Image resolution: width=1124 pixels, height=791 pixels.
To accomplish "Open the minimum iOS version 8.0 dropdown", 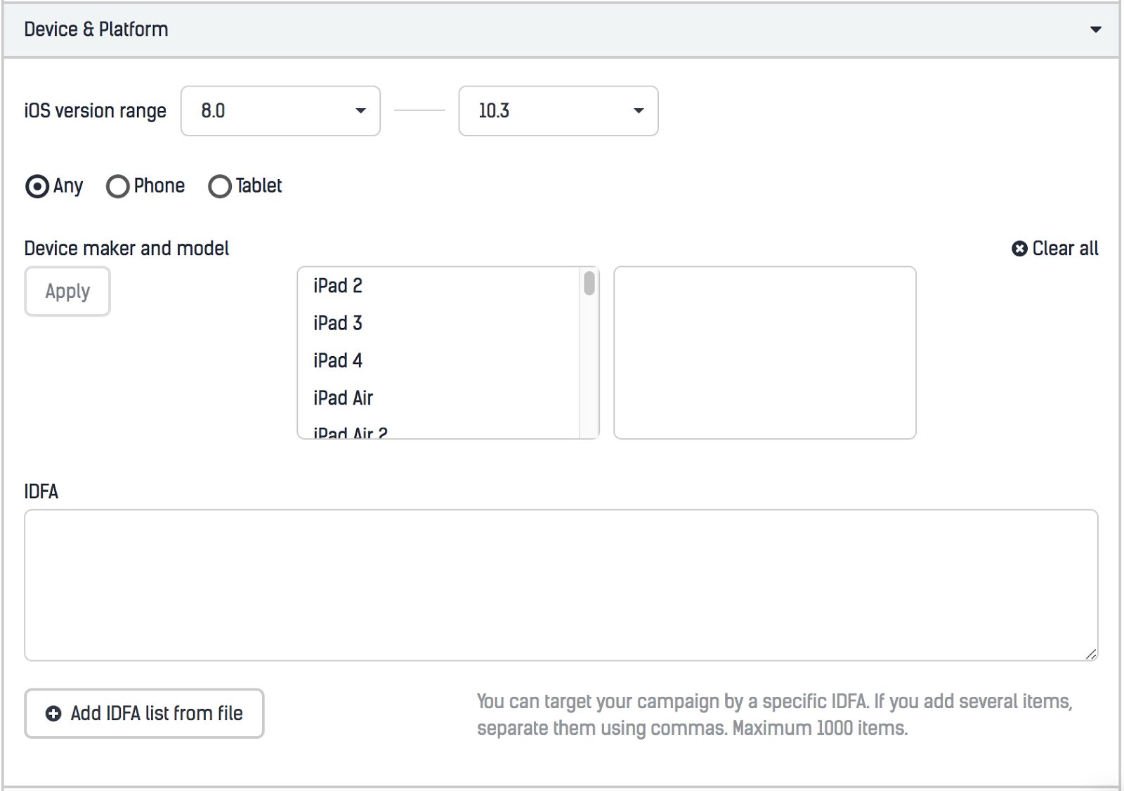I will [280, 111].
